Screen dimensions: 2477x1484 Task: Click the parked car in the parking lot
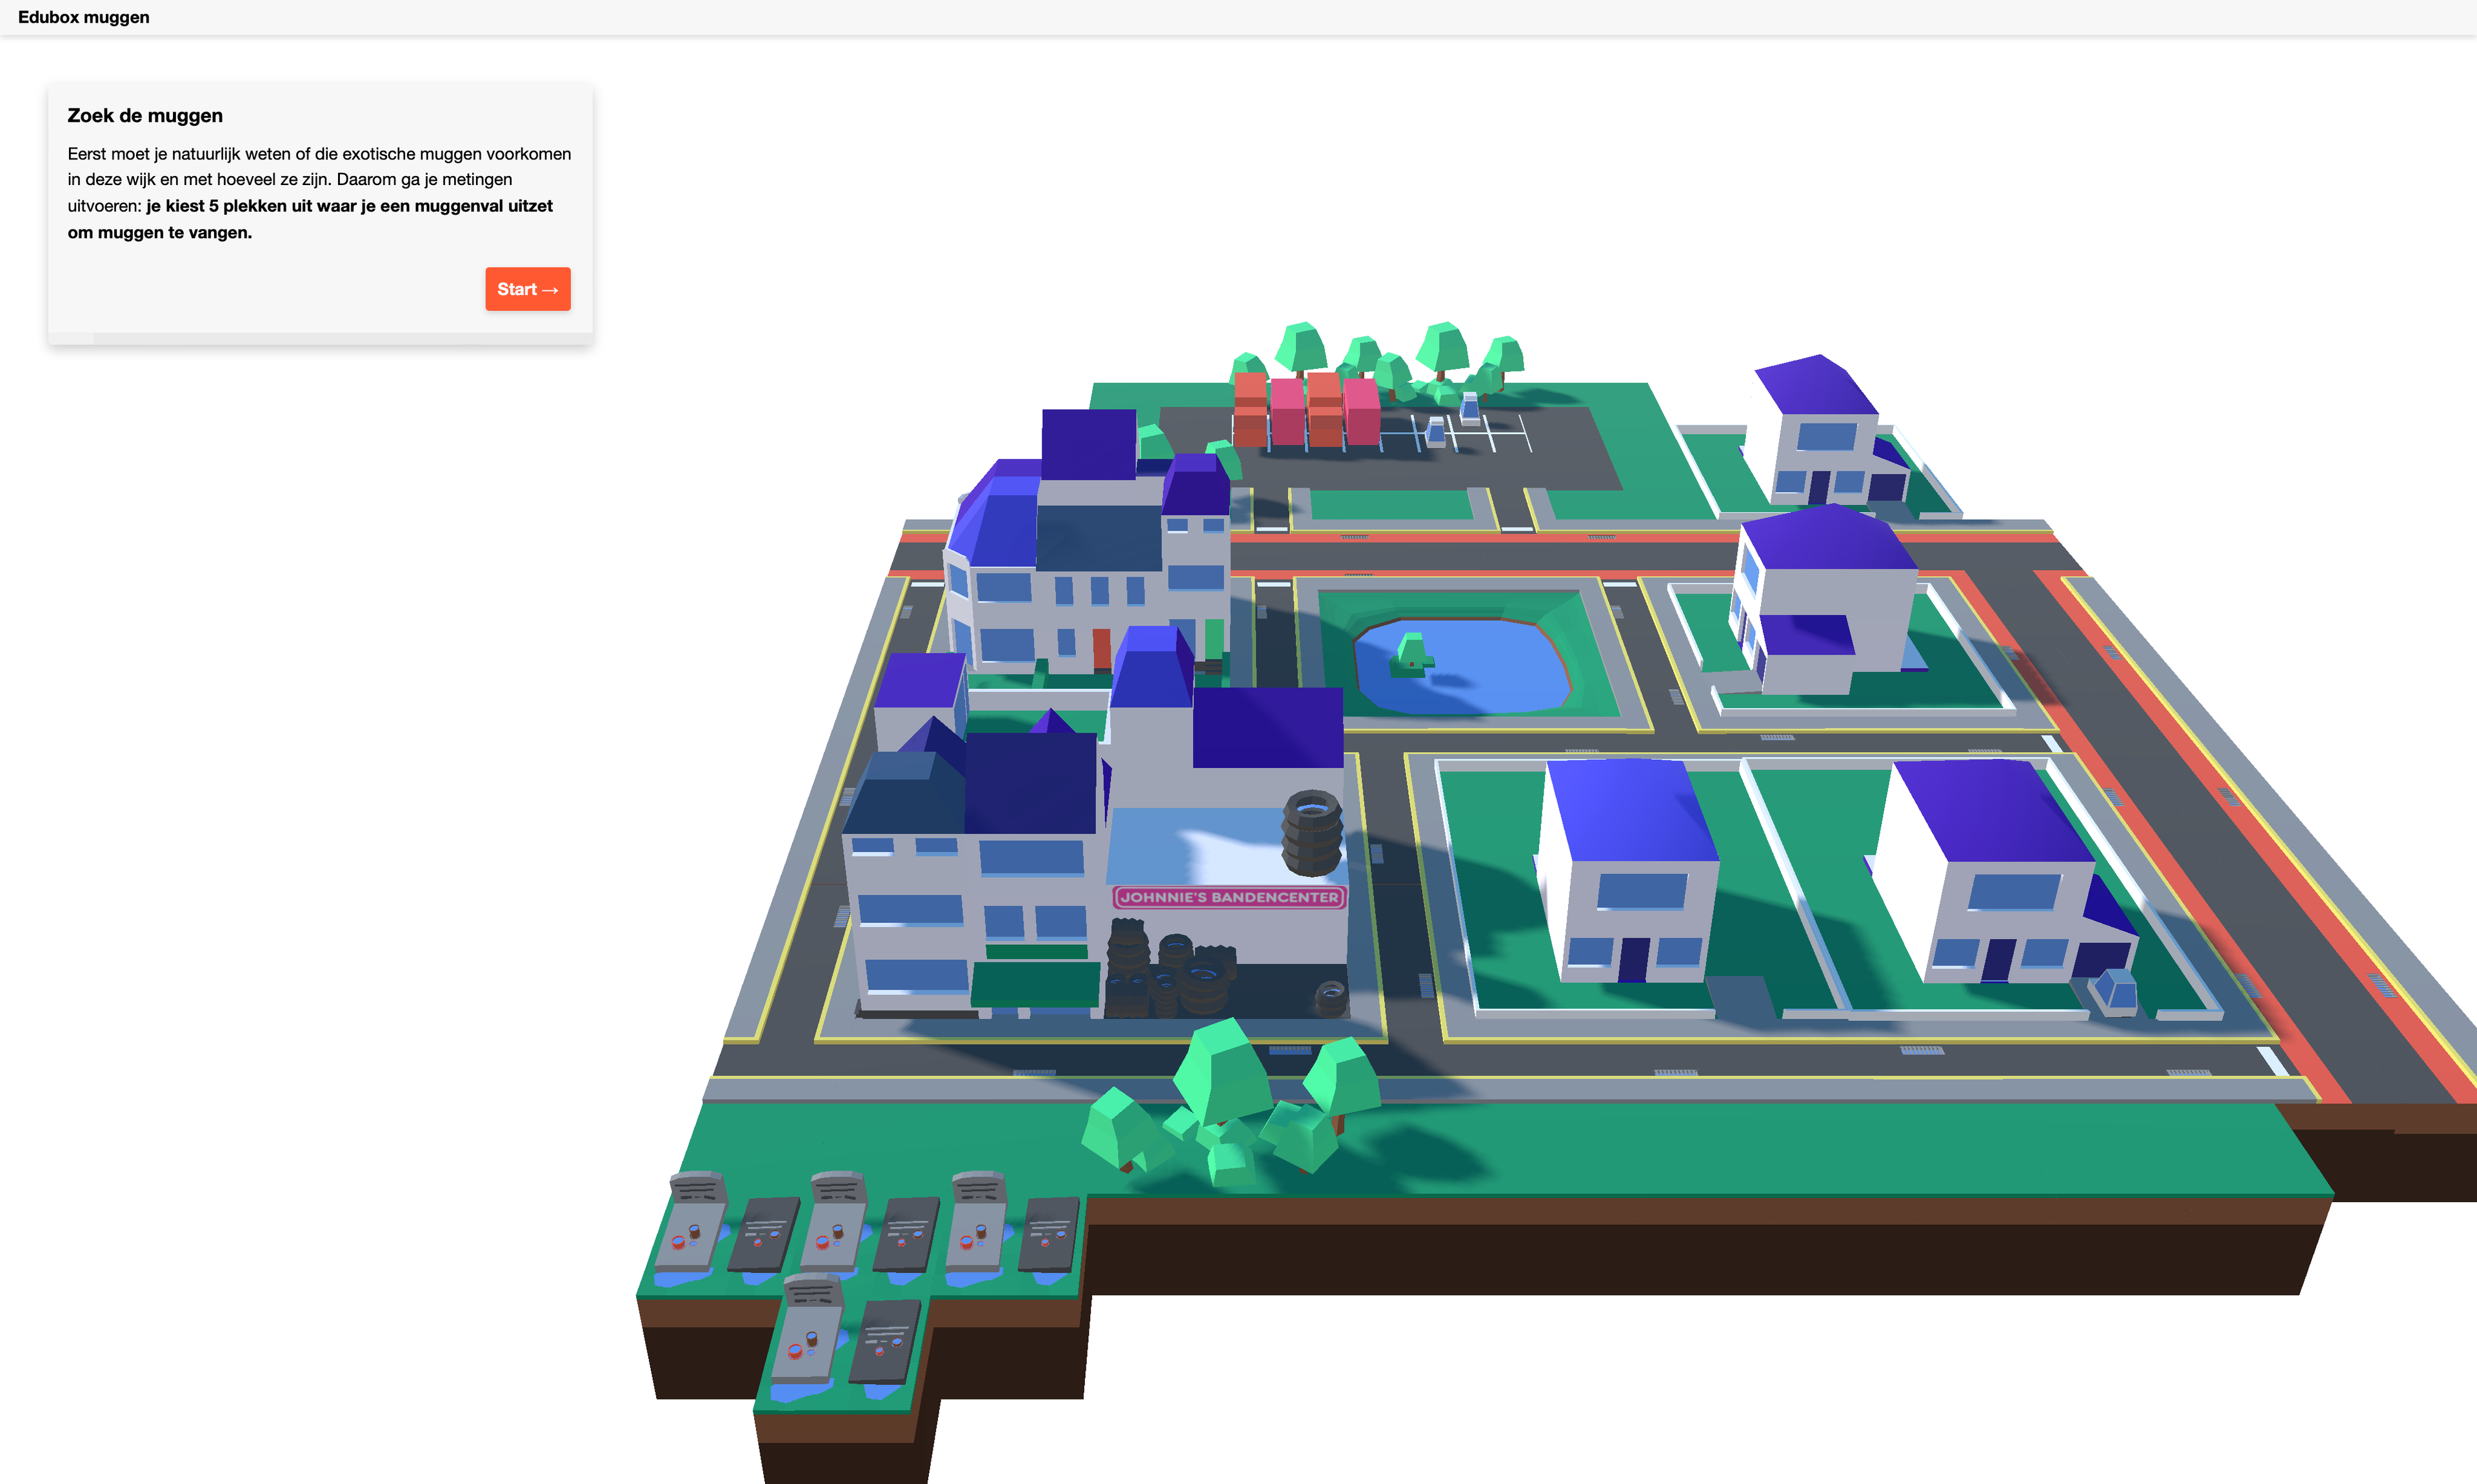point(1436,430)
